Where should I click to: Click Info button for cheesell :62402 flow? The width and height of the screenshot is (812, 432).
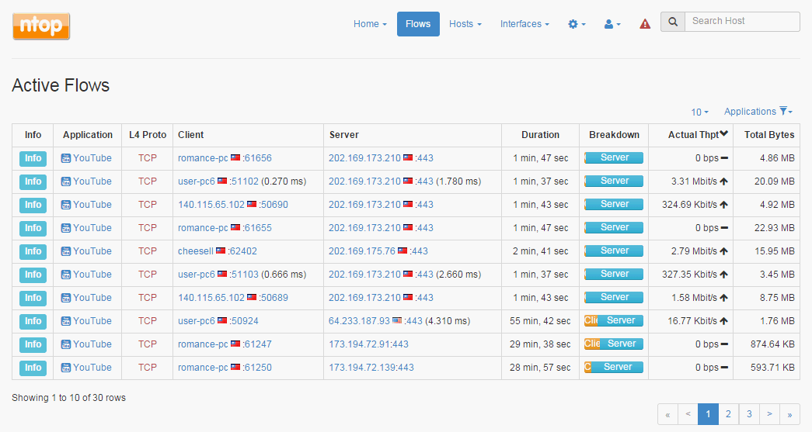(33, 251)
